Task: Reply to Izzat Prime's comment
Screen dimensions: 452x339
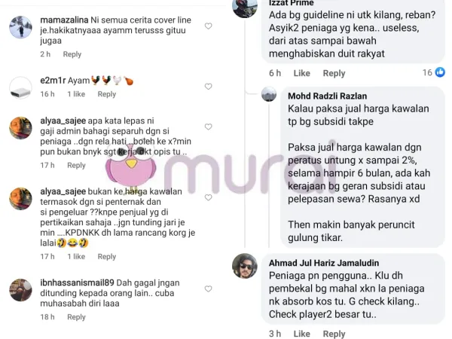Action: click(x=334, y=73)
